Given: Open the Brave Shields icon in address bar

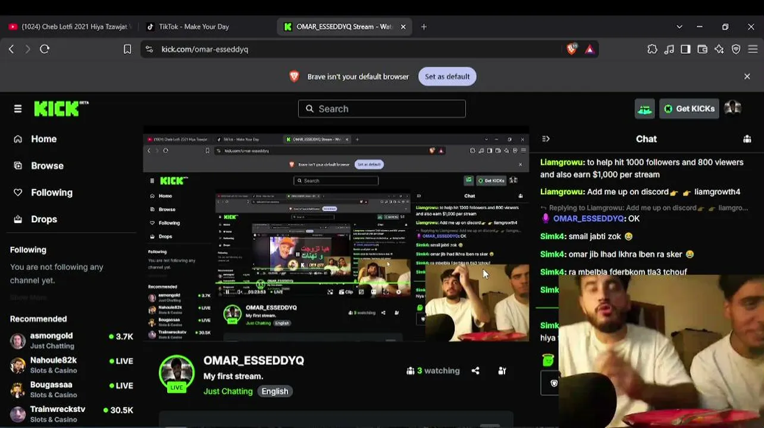Looking at the screenshot, I should coord(572,49).
